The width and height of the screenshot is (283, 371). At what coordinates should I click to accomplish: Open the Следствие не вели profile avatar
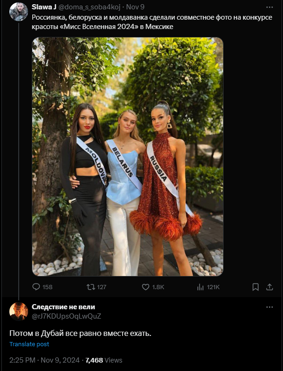pyautogui.click(x=19, y=311)
